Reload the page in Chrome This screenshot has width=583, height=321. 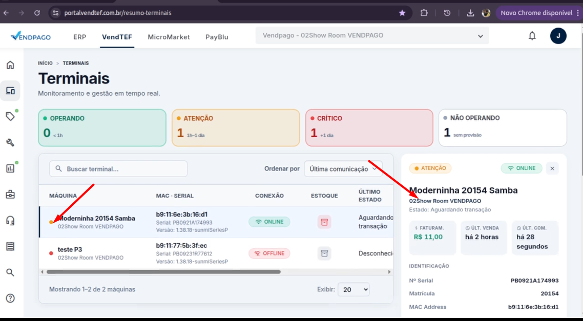click(37, 13)
